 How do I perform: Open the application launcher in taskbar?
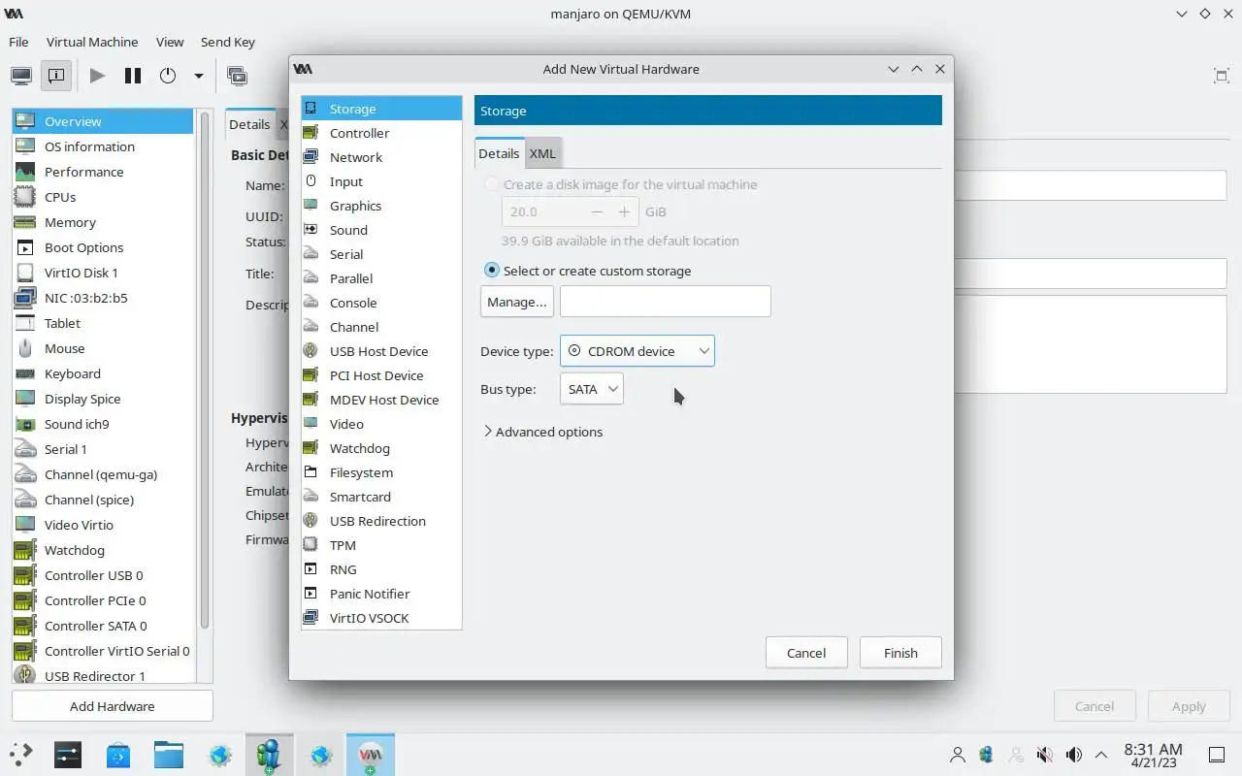[22, 755]
